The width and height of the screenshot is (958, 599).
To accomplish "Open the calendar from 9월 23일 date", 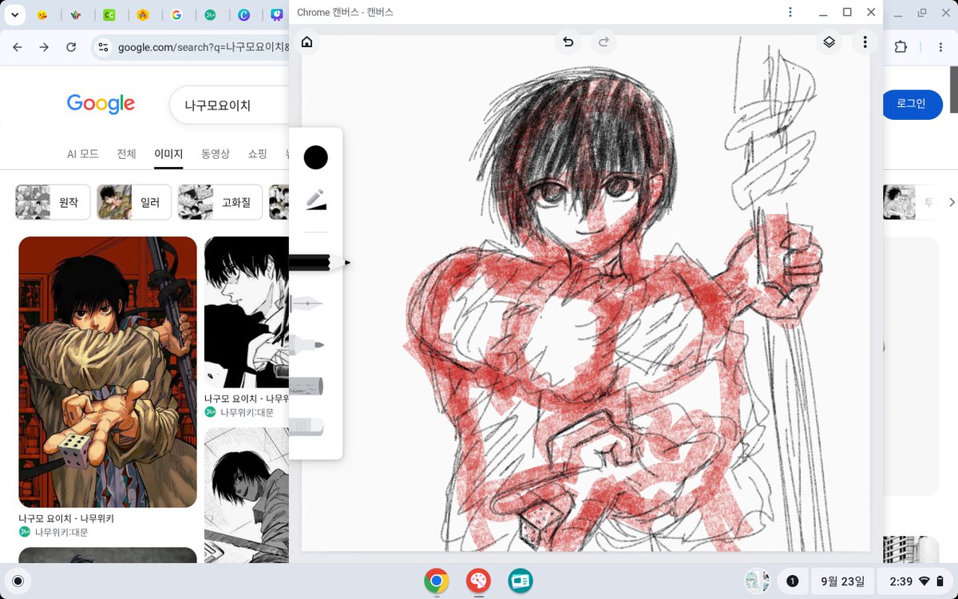I will [841, 581].
